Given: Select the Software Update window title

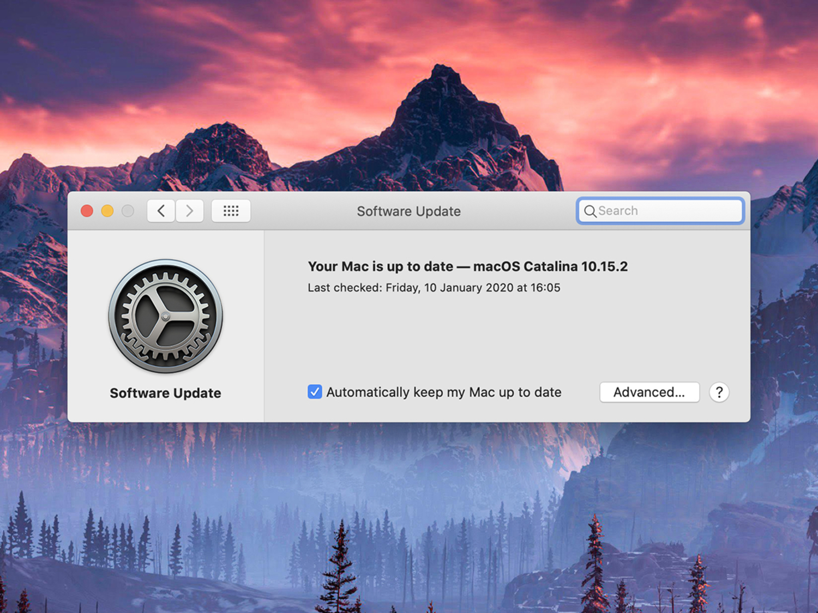Looking at the screenshot, I should pos(408,211).
